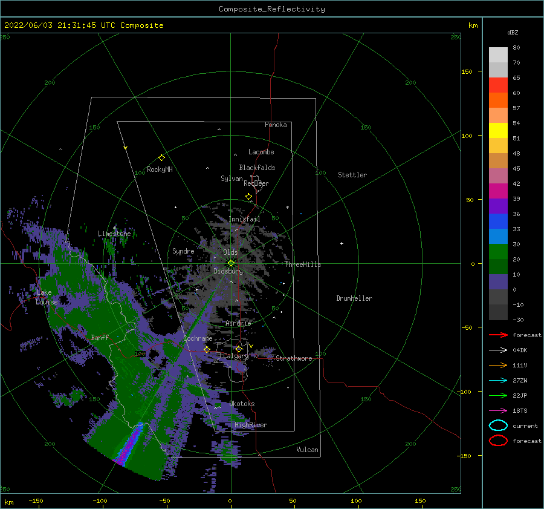Screen dimensions: 544x509
Task: Click the Airdrie label
Action: [238, 323]
